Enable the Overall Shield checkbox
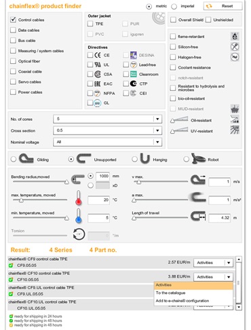The height and width of the screenshot is (330, 251). click(173, 20)
